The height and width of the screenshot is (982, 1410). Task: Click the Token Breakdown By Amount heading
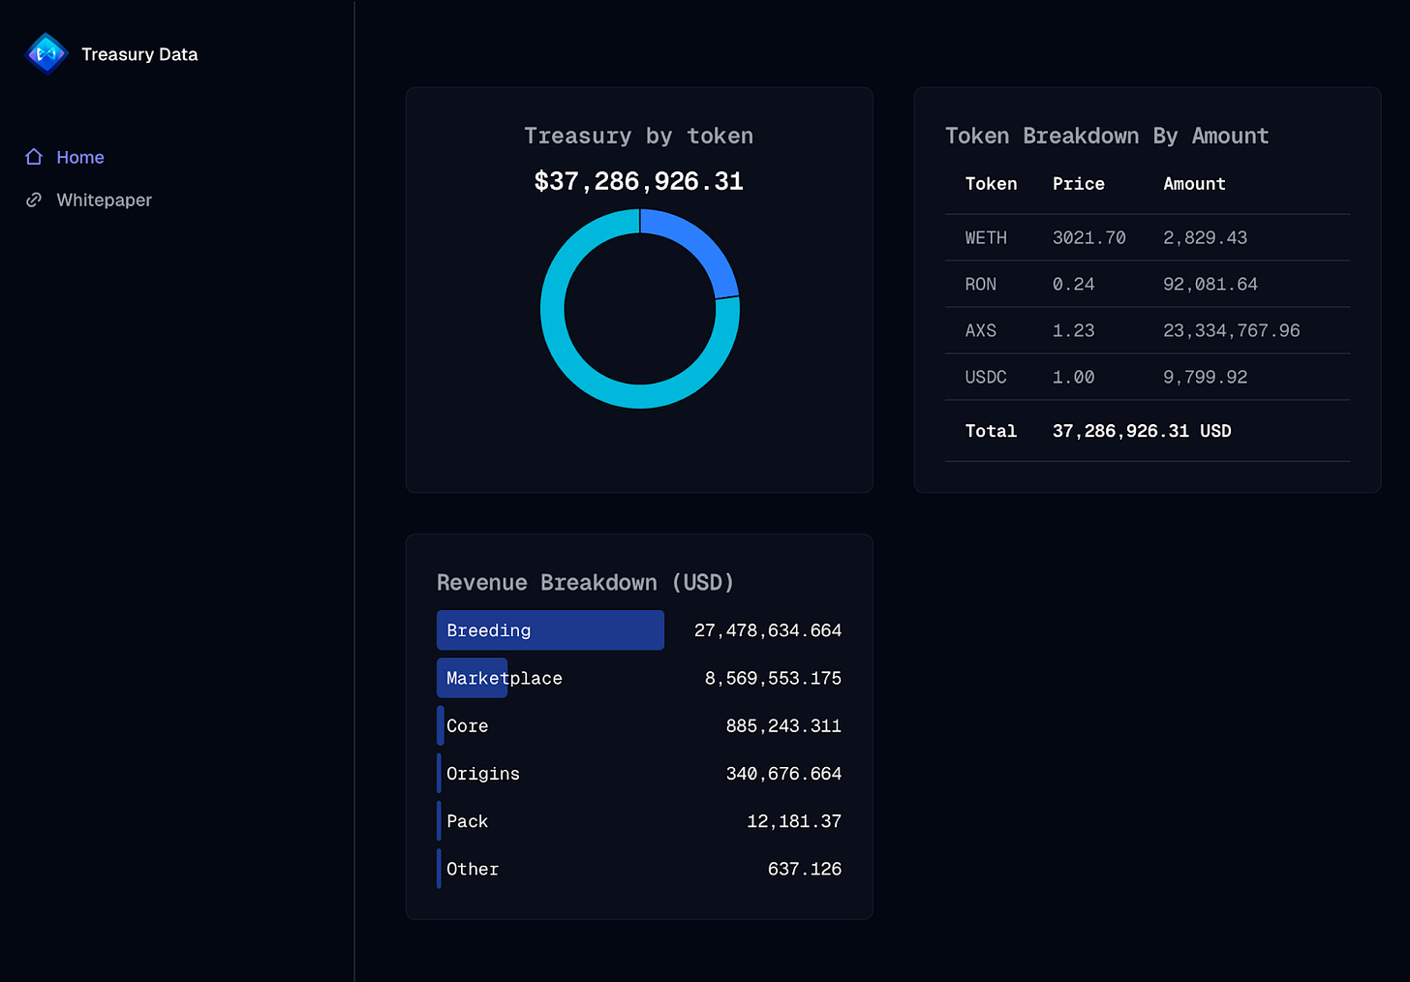click(x=1107, y=136)
